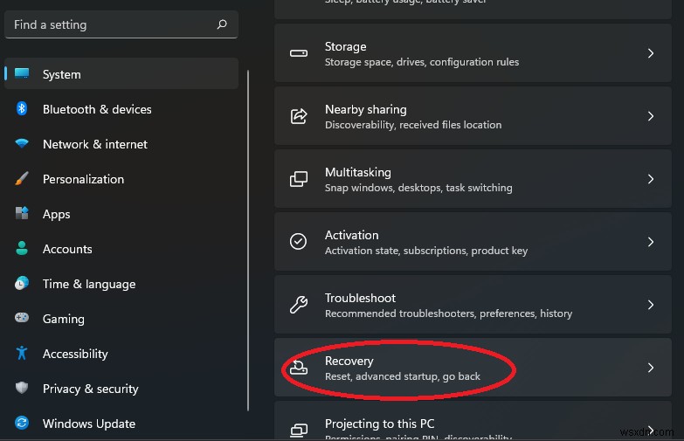Expand the Multitasking row chevron
The height and width of the screenshot is (441, 684).
coord(651,179)
